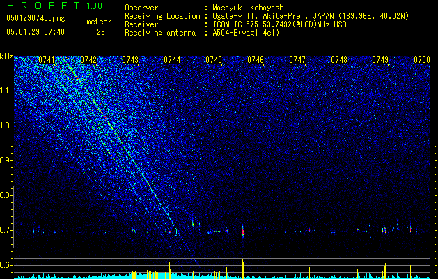438x279 pixels.
Task: Click the 0.7 frequency axis label
Action: pos(6,230)
